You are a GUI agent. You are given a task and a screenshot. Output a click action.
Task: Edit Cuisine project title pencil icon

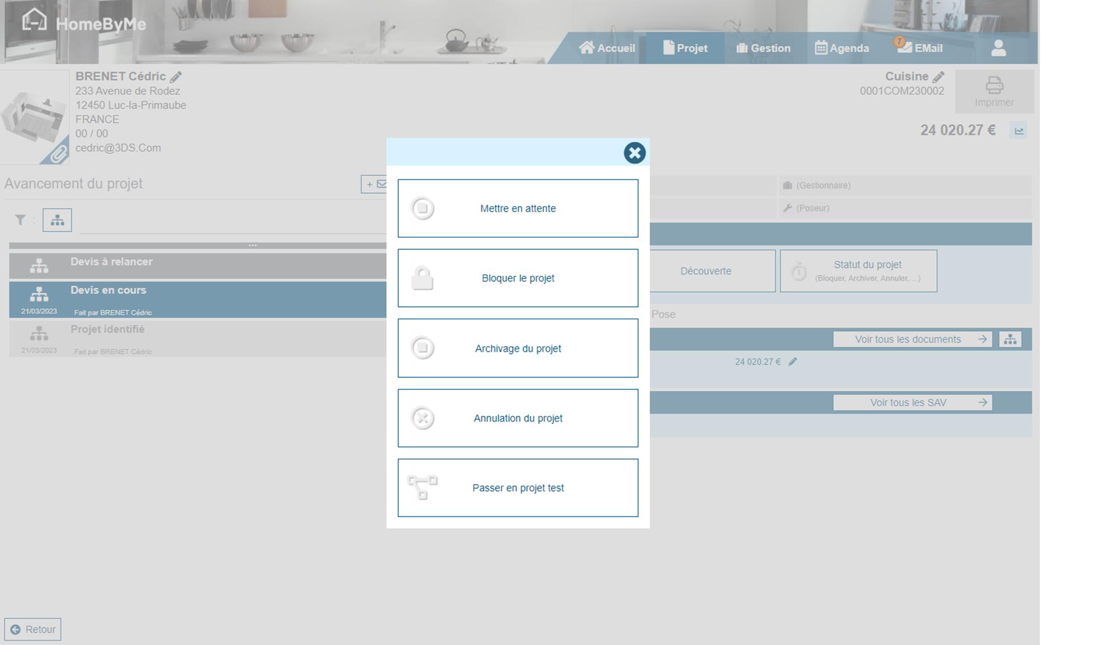[938, 77]
